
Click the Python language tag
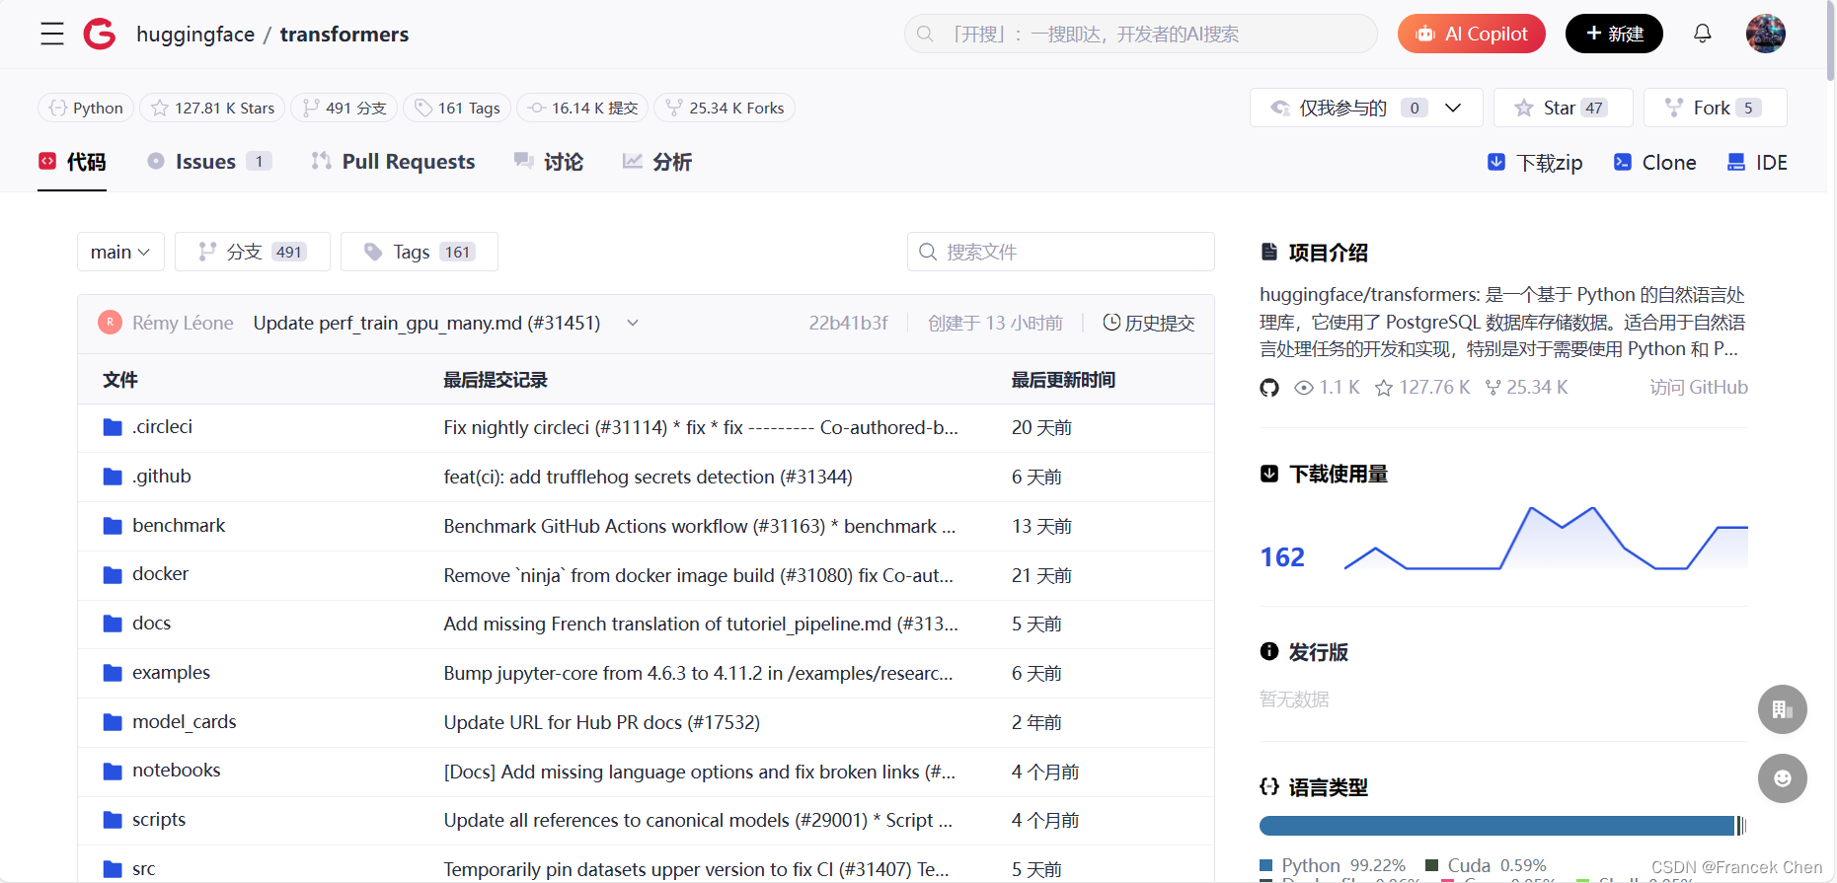pos(86,108)
